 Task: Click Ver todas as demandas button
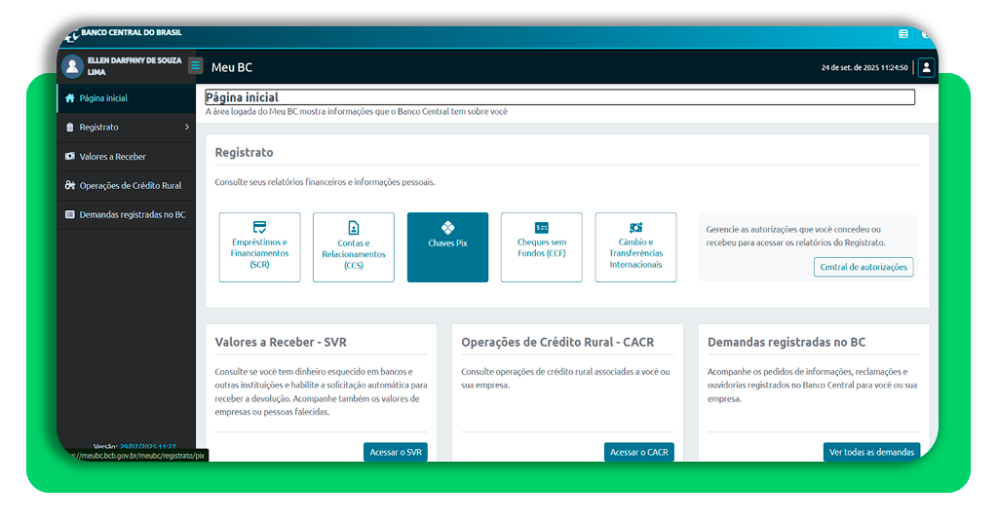(871, 452)
